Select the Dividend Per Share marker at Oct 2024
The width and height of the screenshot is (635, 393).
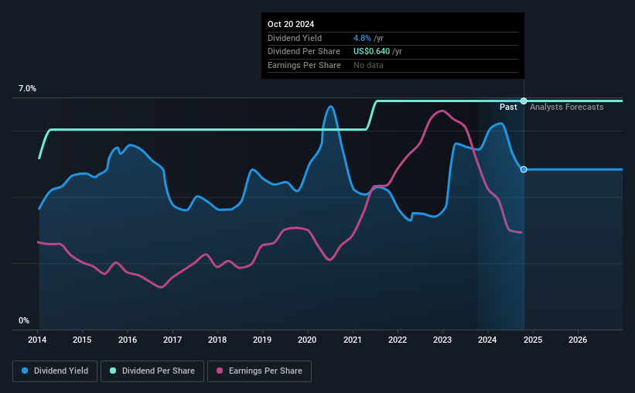click(x=524, y=101)
